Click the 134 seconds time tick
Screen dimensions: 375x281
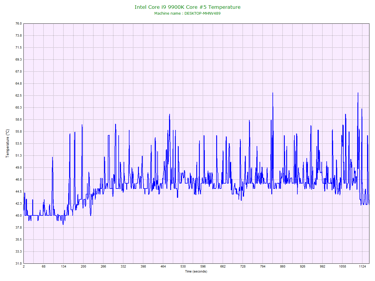64,266
